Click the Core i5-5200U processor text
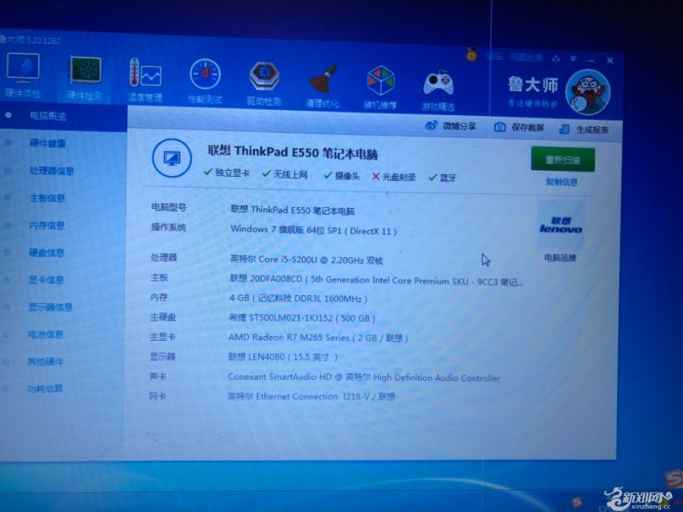Image resolution: width=683 pixels, height=512 pixels. (307, 260)
